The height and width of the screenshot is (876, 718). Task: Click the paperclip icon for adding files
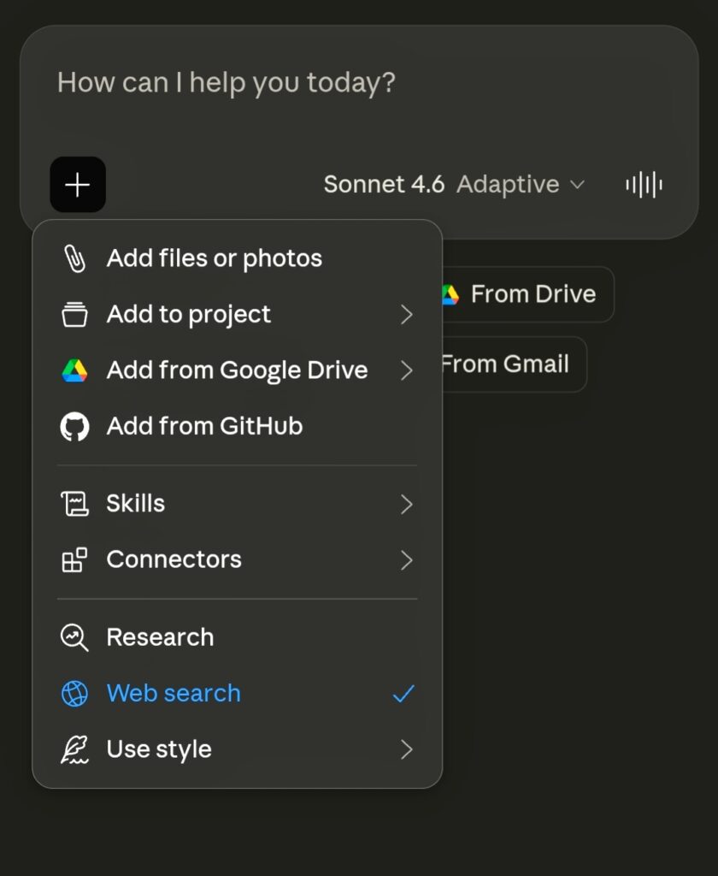tap(74, 258)
